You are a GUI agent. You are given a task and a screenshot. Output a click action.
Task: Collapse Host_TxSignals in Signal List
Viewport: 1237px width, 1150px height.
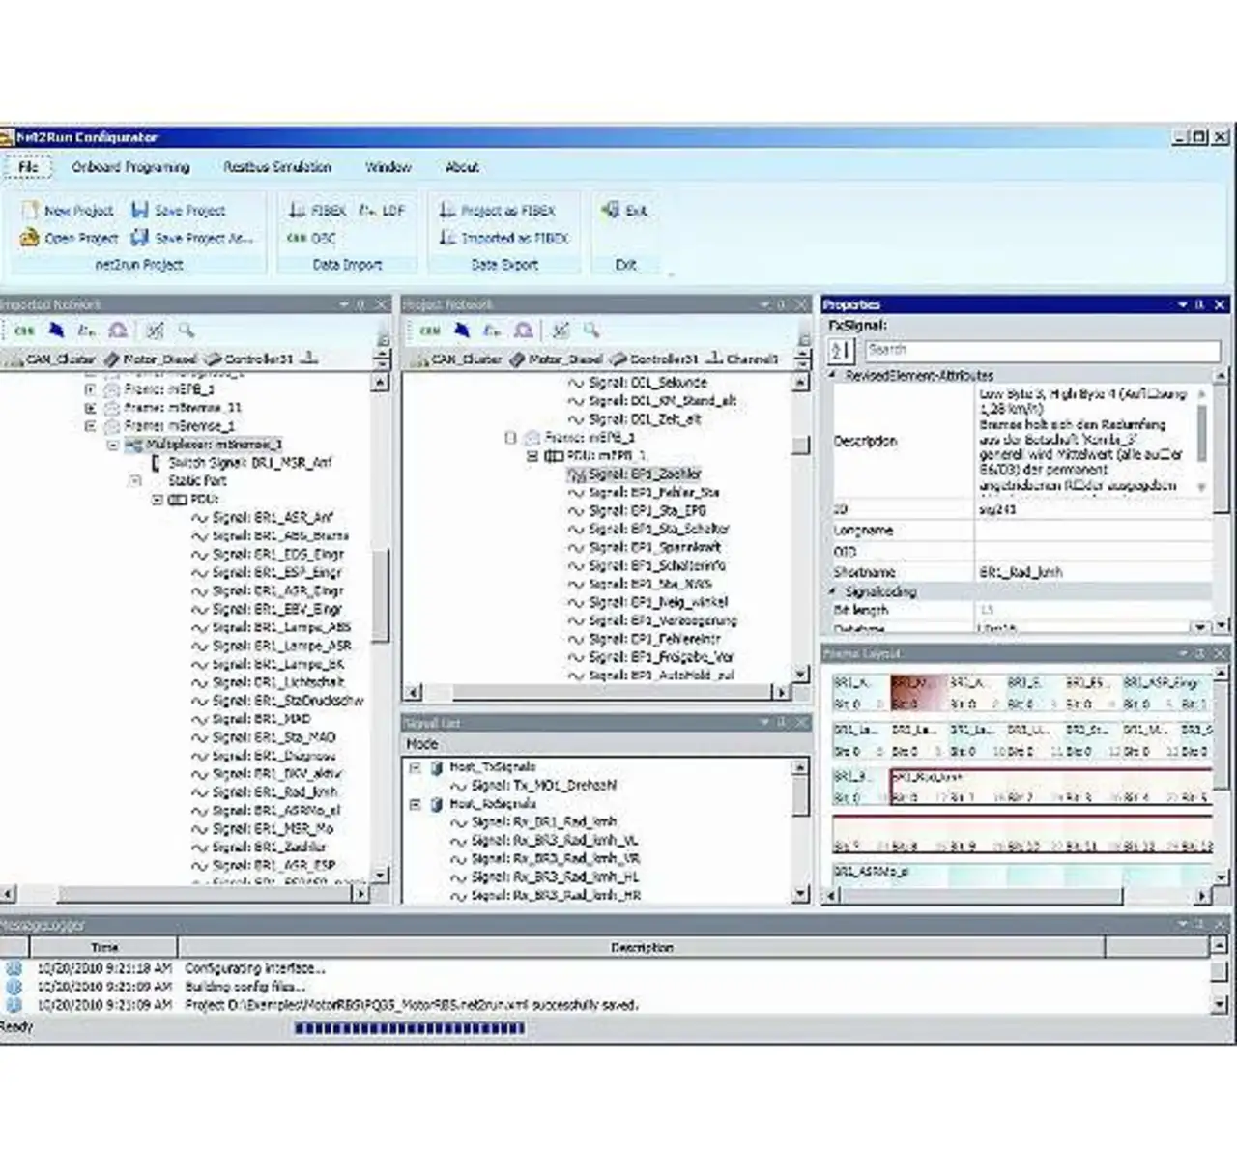tap(416, 767)
